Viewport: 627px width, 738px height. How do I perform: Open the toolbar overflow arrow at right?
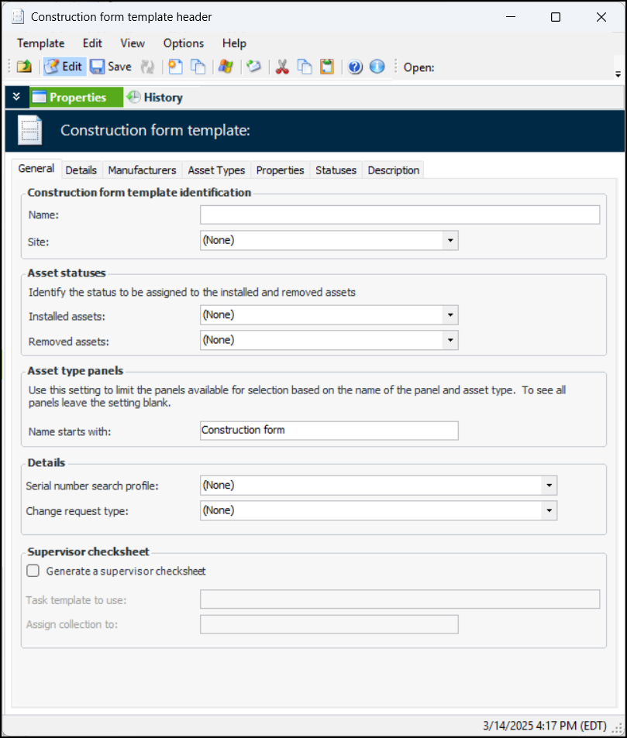coord(618,74)
